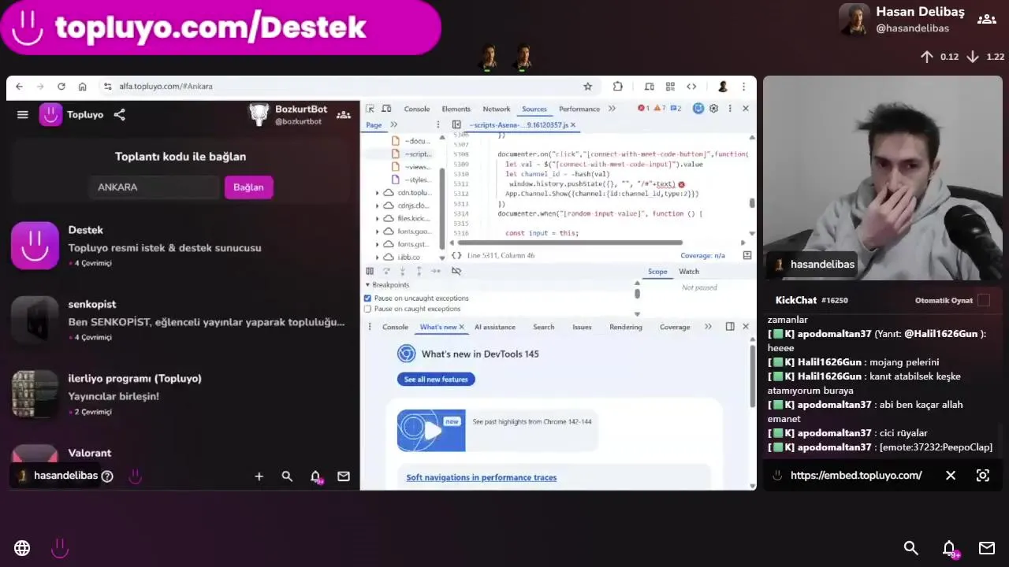Click the step into debugger icon
This screenshot has height=567, width=1009.
[x=403, y=271]
